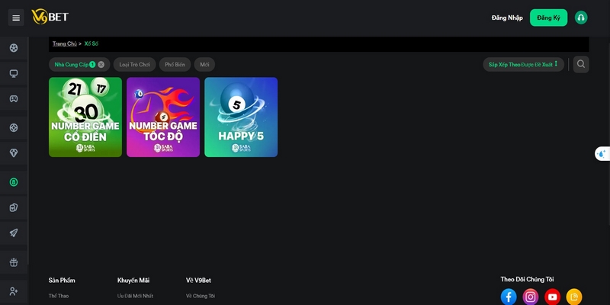Toggle the Mới filter chip
Screen dimensions: 610x305
coord(204,65)
